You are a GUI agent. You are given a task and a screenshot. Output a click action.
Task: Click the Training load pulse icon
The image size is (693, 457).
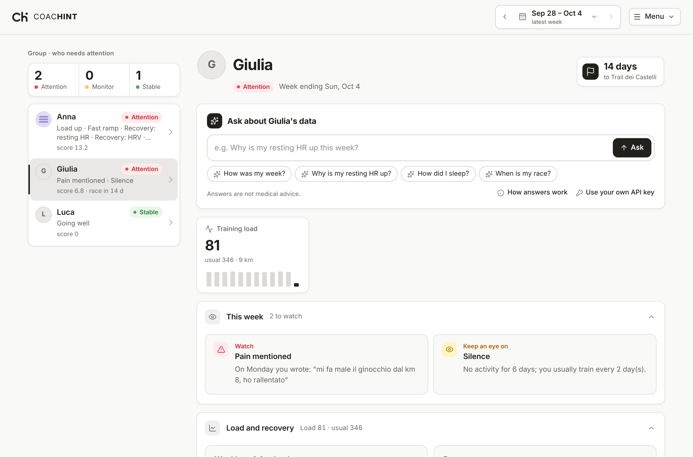point(209,229)
